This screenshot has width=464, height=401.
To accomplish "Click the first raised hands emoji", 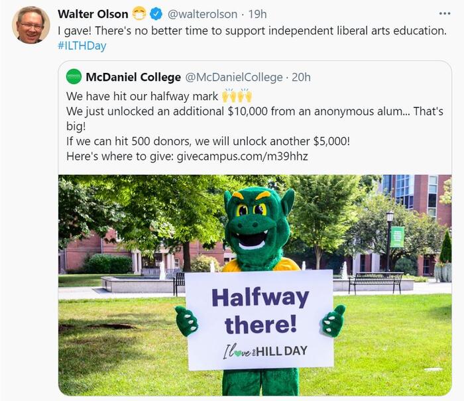I will click(228, 95).
